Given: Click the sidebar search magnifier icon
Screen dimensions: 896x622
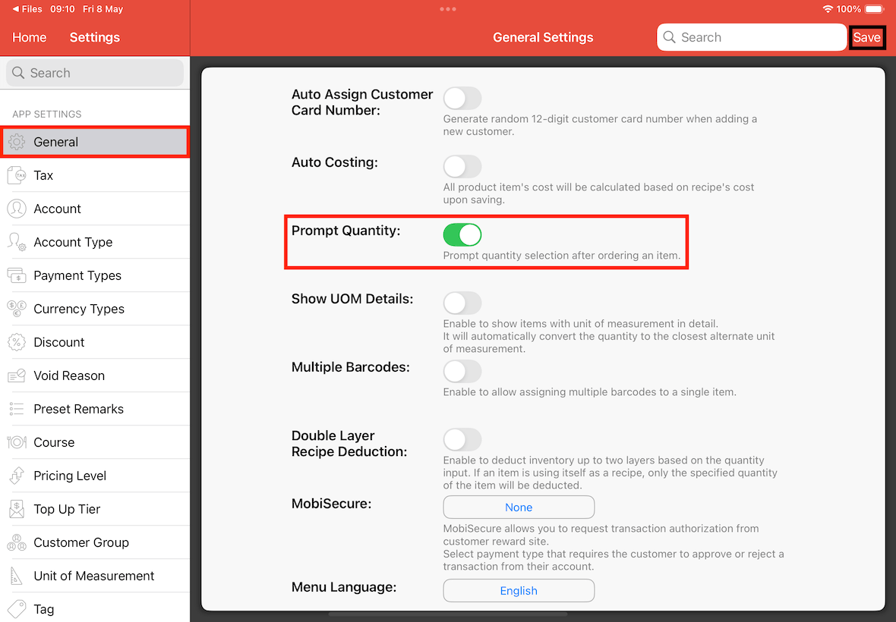Looking at the screenshot, I should pos(18,73).
